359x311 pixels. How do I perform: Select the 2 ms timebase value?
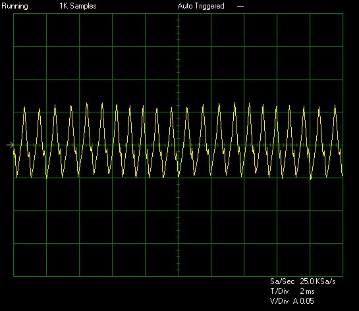click(x=307, y=291)
